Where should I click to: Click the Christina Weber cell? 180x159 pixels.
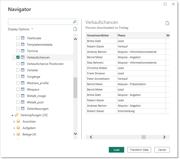tap(102, 68)
